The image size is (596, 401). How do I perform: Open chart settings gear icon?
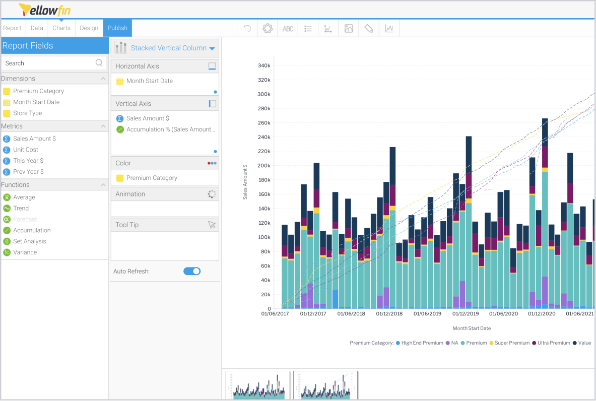coord(268,29)
